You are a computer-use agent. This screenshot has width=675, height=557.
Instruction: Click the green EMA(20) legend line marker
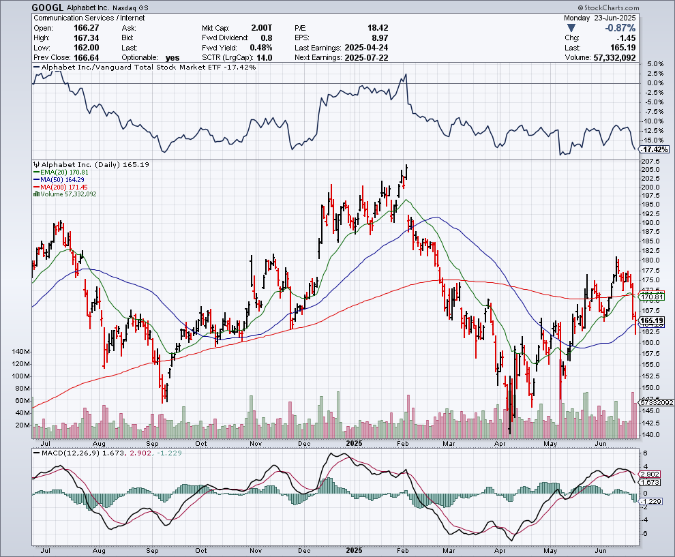click(37, 172)
